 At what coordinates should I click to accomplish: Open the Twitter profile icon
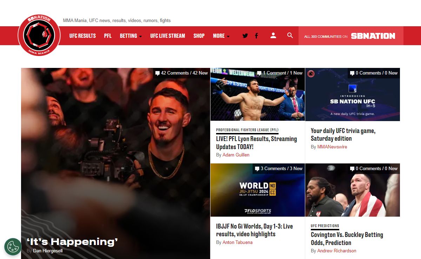point(245,36)
